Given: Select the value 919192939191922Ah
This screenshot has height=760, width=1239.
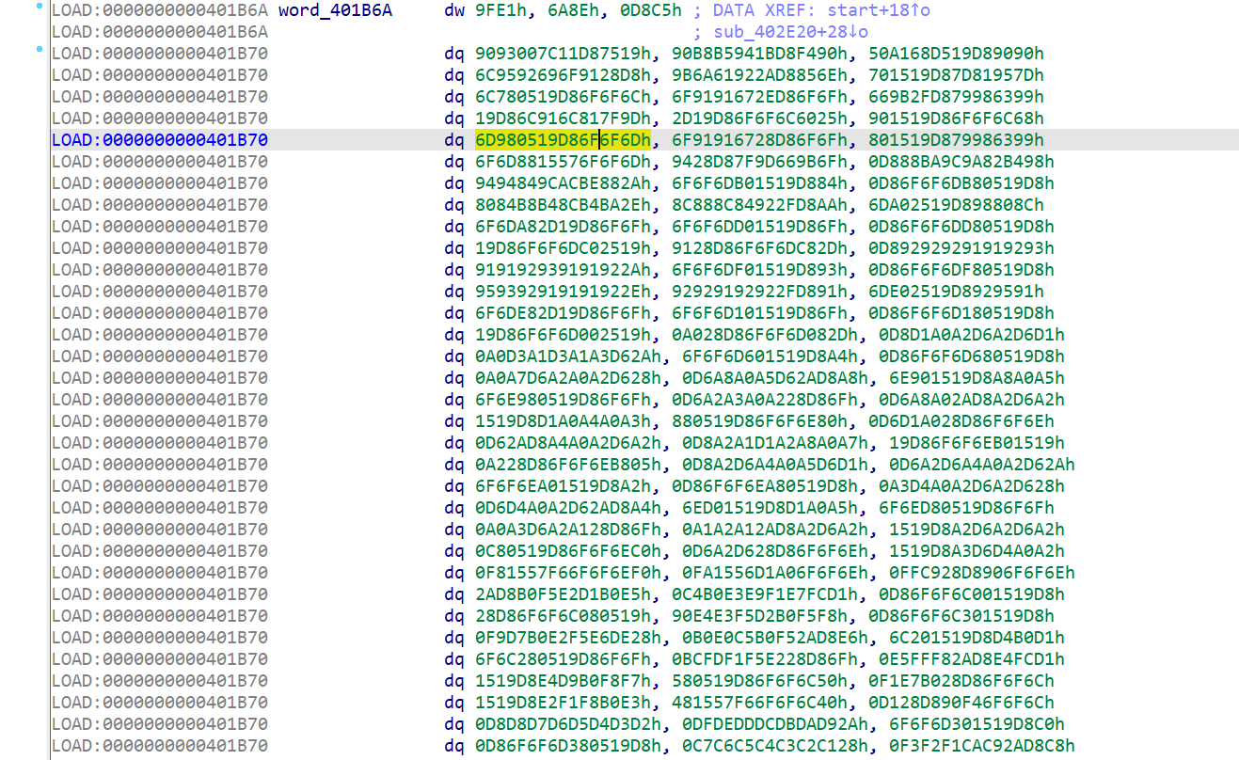Looking at the screenshot, I should pos(563,270).
